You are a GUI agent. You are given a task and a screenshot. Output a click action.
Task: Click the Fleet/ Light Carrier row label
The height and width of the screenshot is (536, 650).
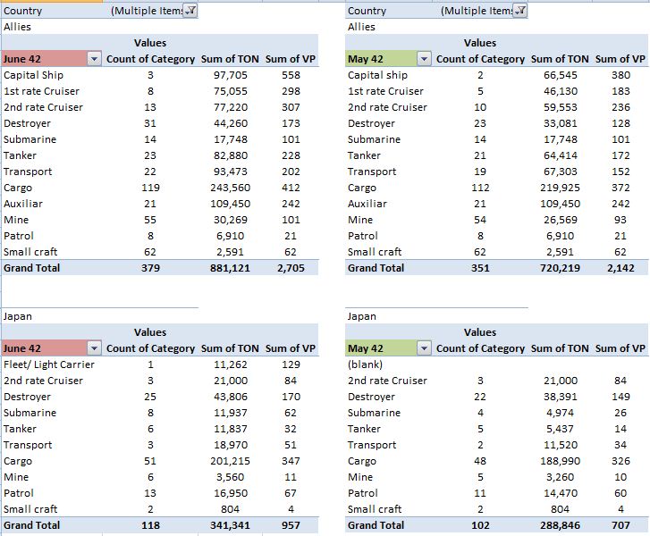coord(48,364)
